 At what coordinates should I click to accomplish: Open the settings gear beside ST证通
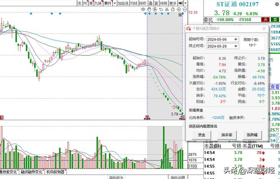click(x=277, y=4)
